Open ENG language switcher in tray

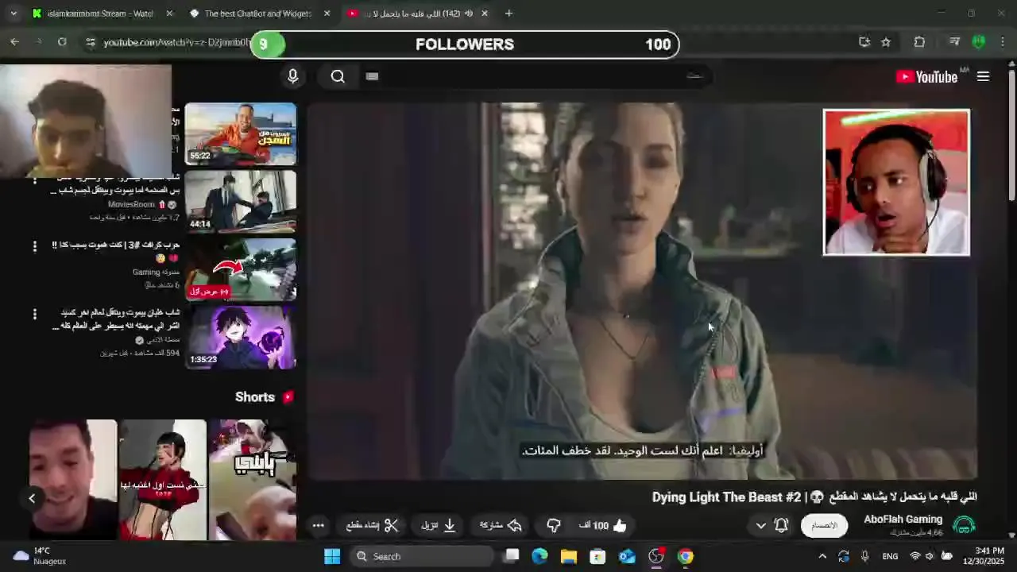pyautogui.click(x=891, y=556)
